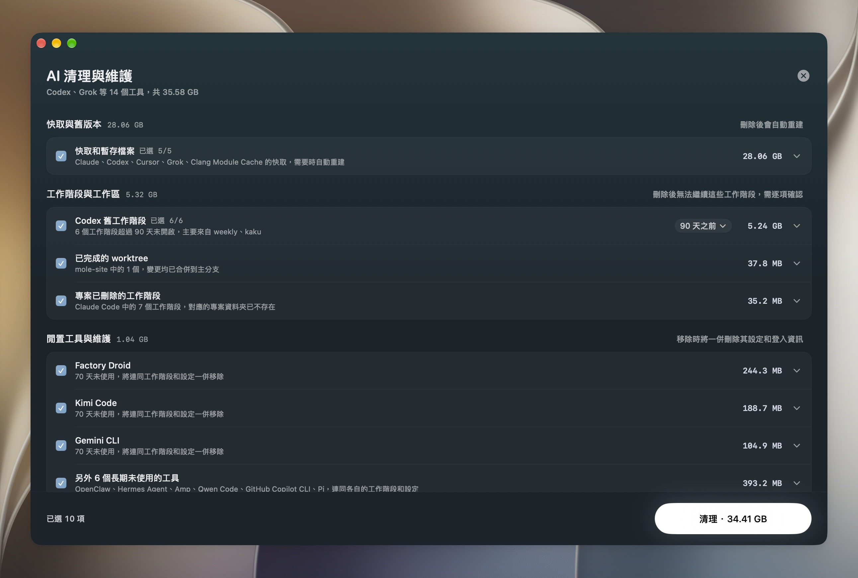Click the 清理 · 34.41 GB button
Screen dimensions: 858x578
point(732,519)
